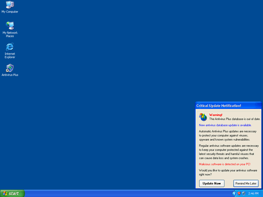The image size is (263, 197).
Task: Click the red shield security alert tray icon
Action: point(239,193)
